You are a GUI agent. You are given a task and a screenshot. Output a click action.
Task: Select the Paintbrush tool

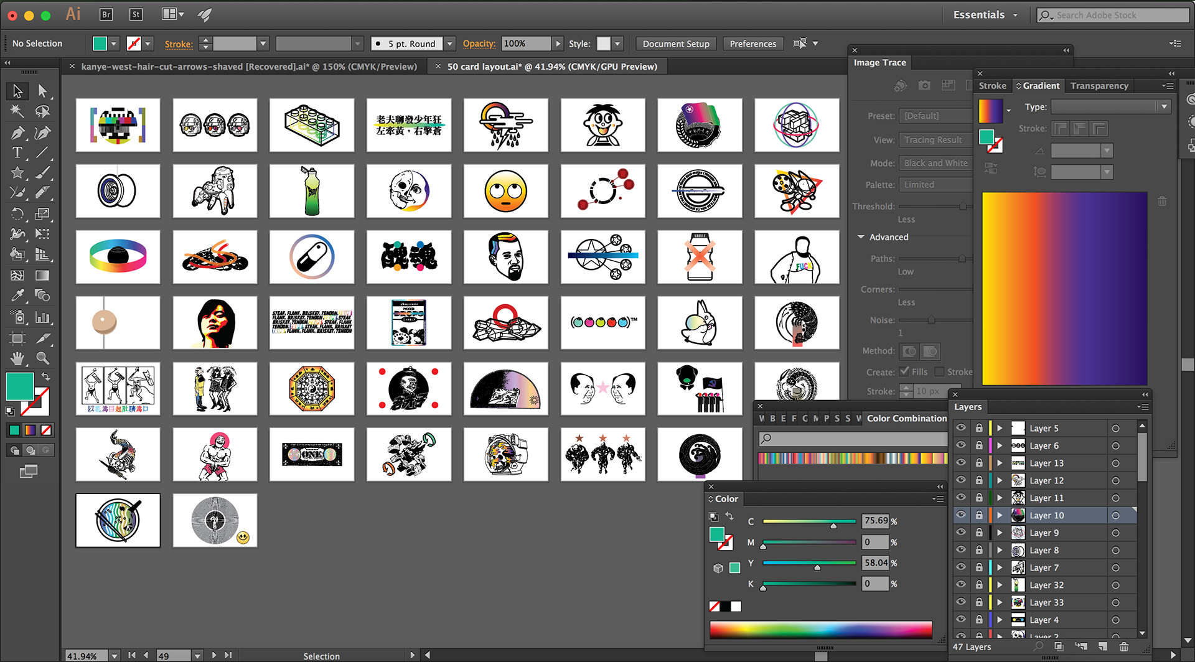tap(42, 173)
